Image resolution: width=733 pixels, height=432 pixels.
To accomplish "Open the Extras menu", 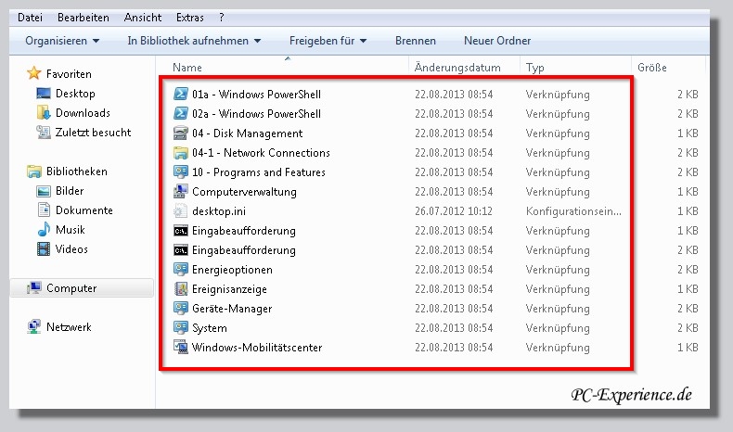I will pos(189,18).
